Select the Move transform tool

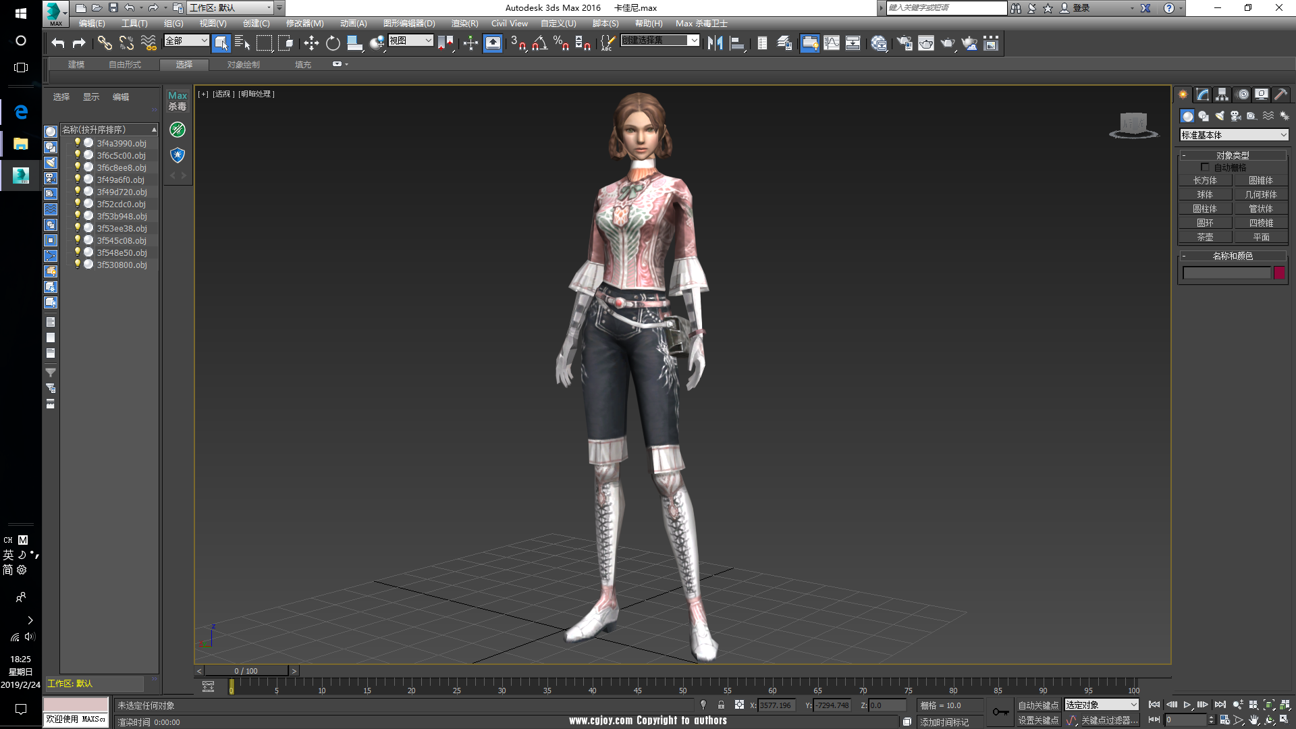(311, 44)
